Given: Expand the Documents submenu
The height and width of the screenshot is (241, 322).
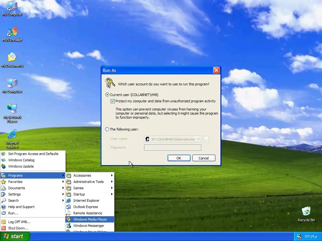Looking at the screenshot, I should click(x=33, y=188).
